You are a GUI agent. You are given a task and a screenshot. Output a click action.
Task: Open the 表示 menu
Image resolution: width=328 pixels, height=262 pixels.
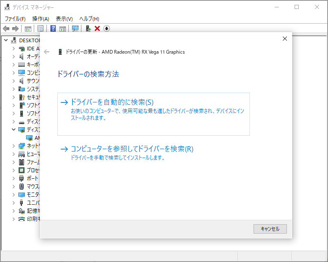[x=63, y=19]
